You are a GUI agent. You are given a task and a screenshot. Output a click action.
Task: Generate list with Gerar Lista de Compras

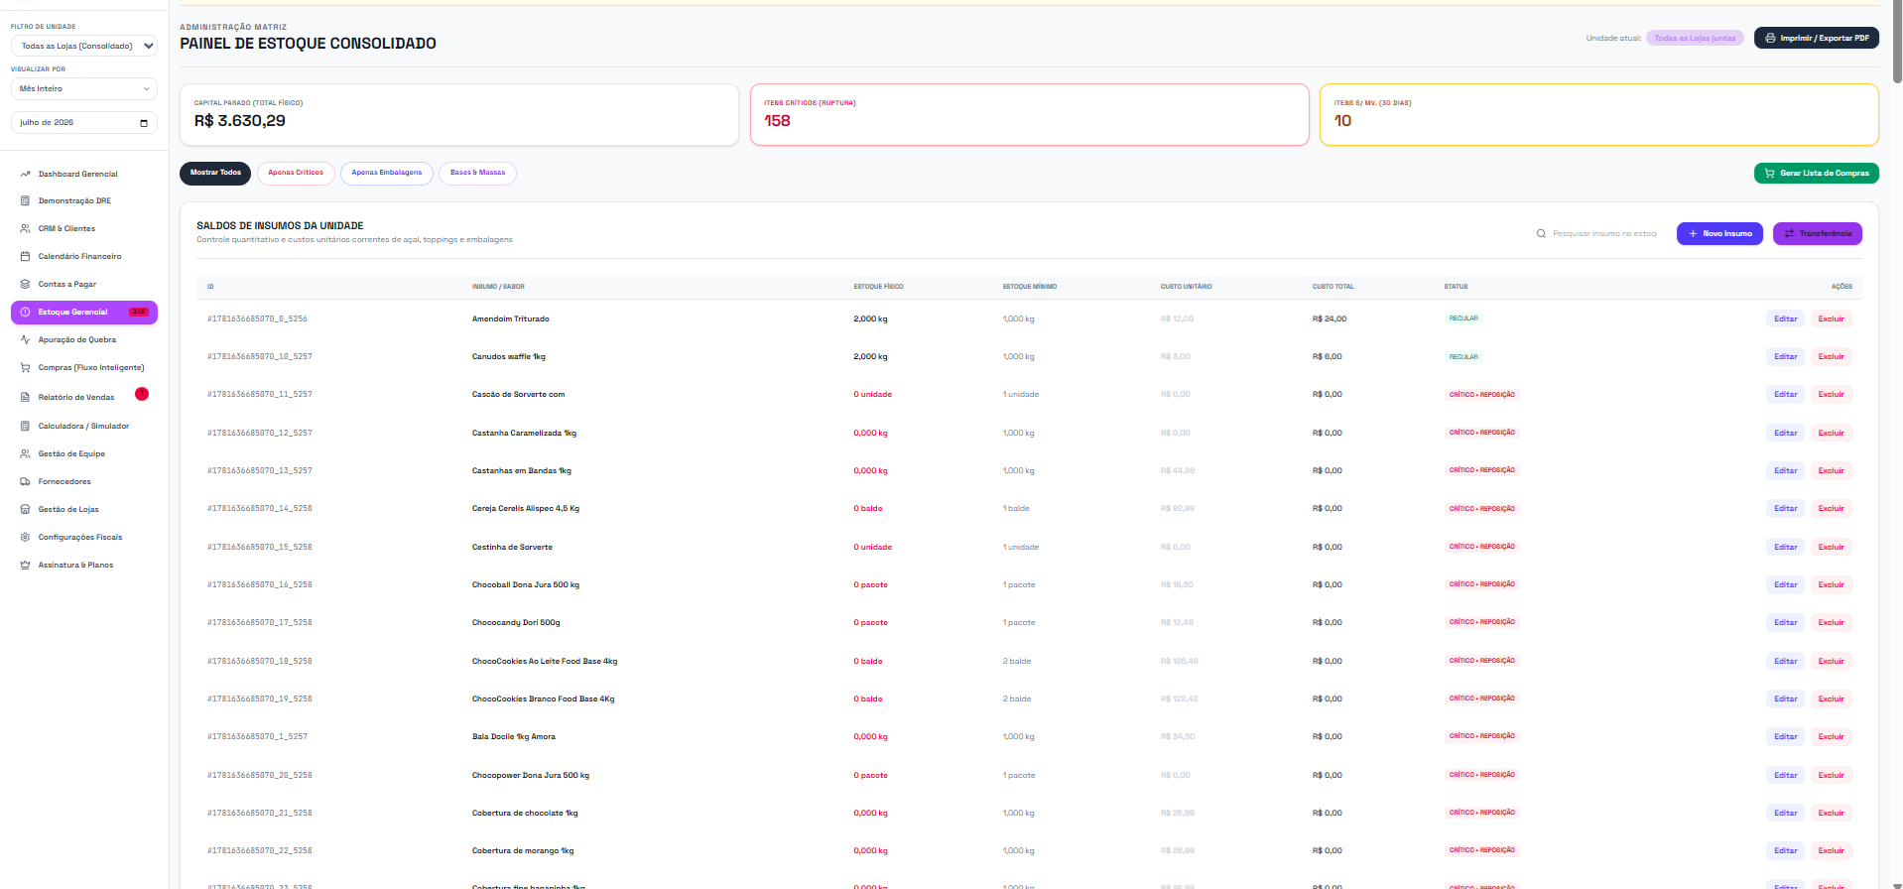click(1817, 173)
